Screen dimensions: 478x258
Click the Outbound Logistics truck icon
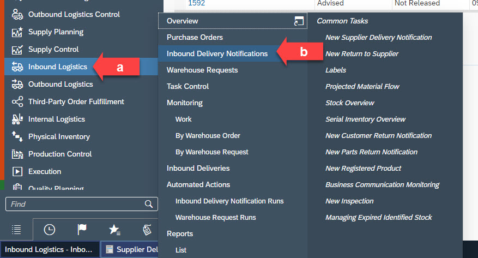17,84
